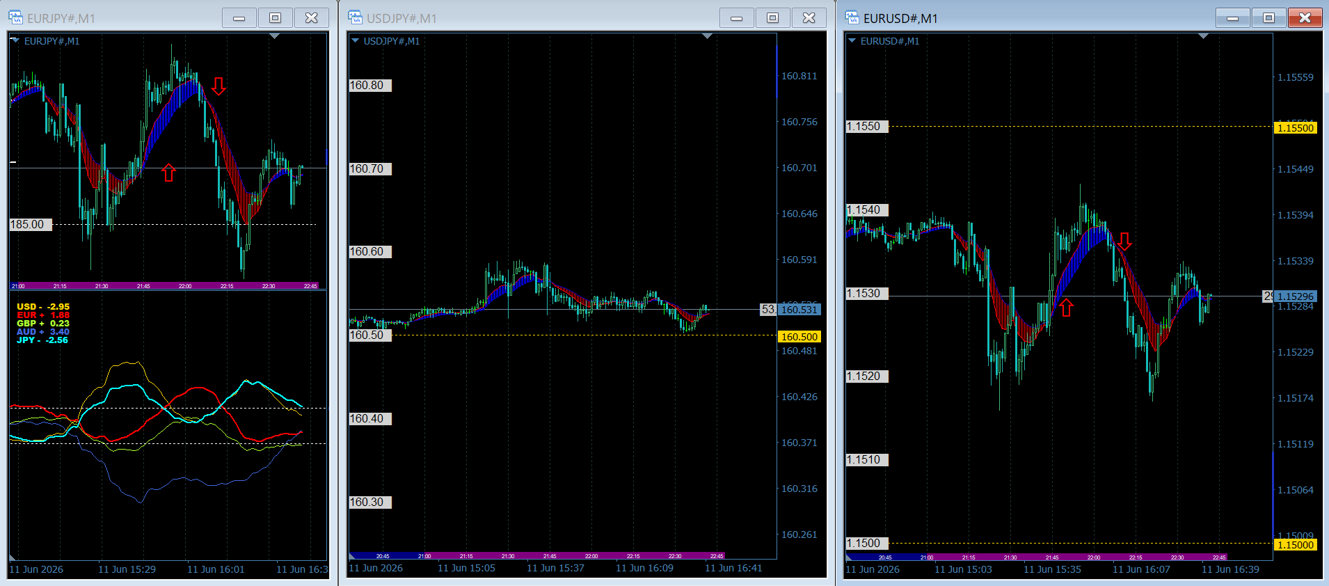Image resolution: width=1329 pixels, height=586 pixels.
Task: Close the EURJPY#,M1 chart window
Action: coord(312,18)
